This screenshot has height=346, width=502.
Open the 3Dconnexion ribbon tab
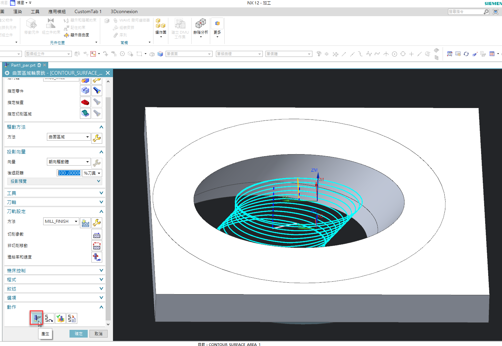[124, 11]
